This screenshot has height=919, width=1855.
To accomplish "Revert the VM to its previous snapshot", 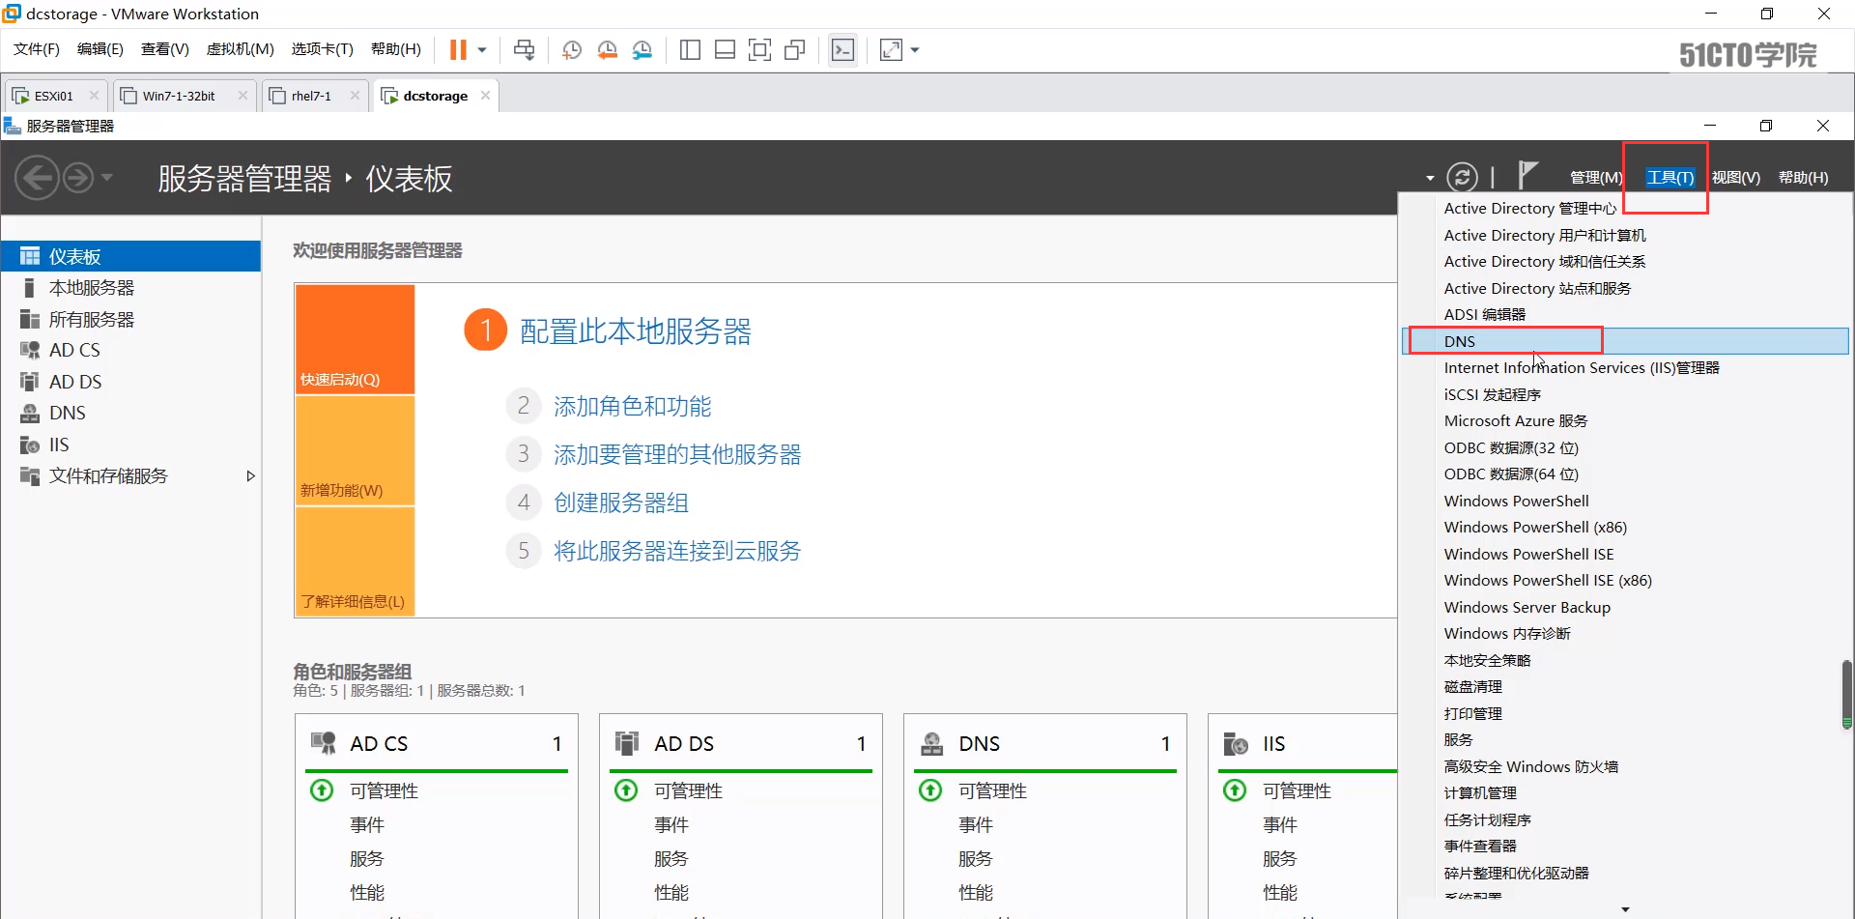I will (x=607, y=49).
